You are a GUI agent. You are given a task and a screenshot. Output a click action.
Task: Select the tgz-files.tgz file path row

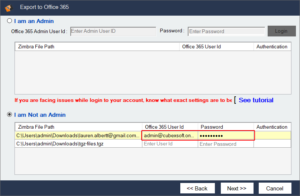78,144
